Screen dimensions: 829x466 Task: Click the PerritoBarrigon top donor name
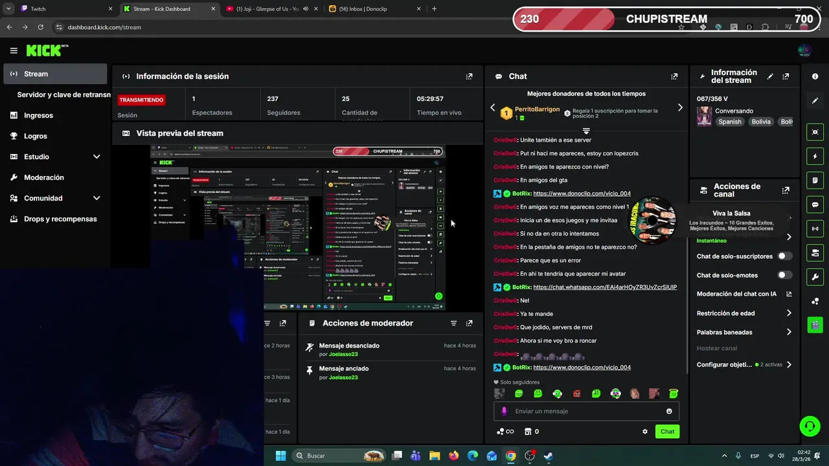coord(537,109)
